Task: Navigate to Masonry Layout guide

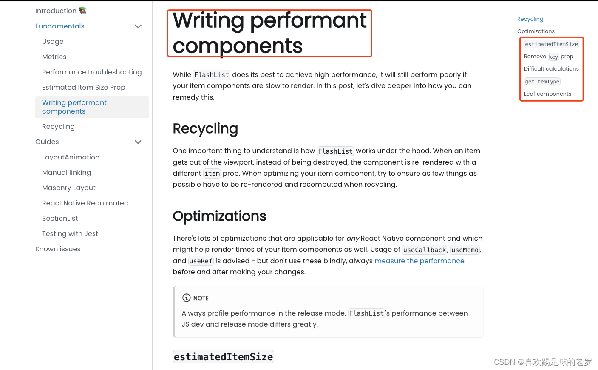Action: [68, 188]
